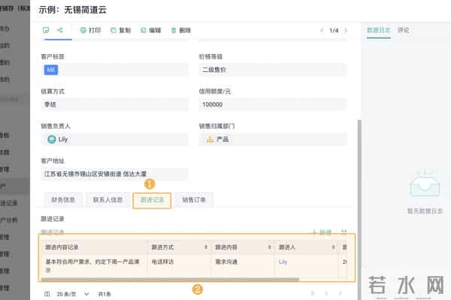Click the 复制 copy button
This screenshot has width=451, height=300.
pyautogui.click(x=121, y=30)
